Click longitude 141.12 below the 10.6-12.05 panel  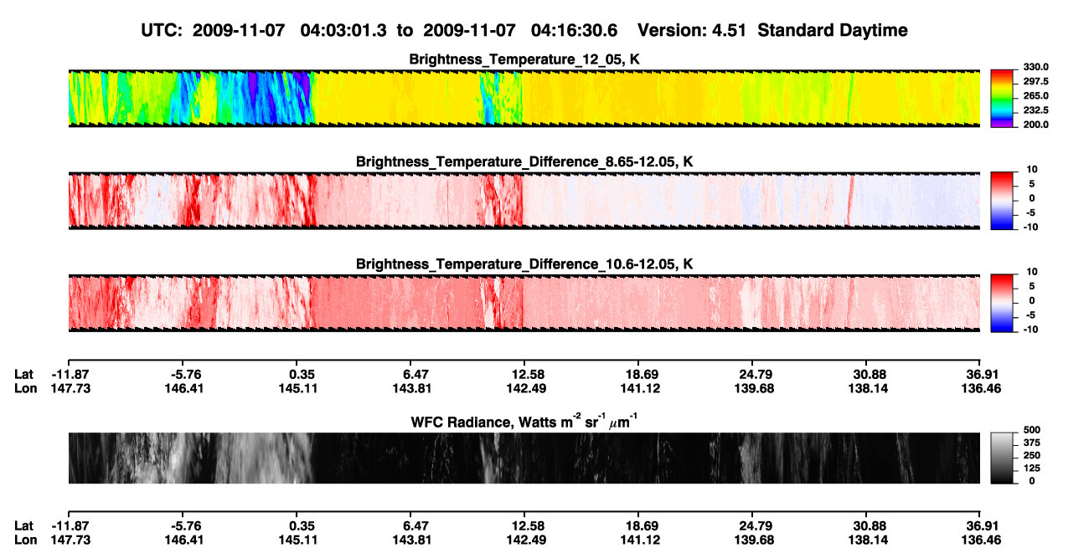click(641, 388)
